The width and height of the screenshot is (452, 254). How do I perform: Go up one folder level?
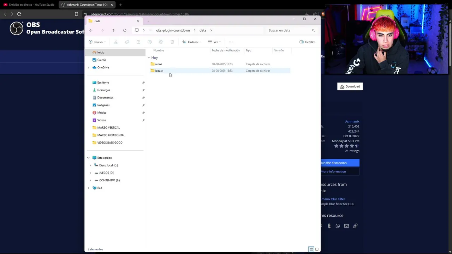pyautogui.click(x=113, y=30)
